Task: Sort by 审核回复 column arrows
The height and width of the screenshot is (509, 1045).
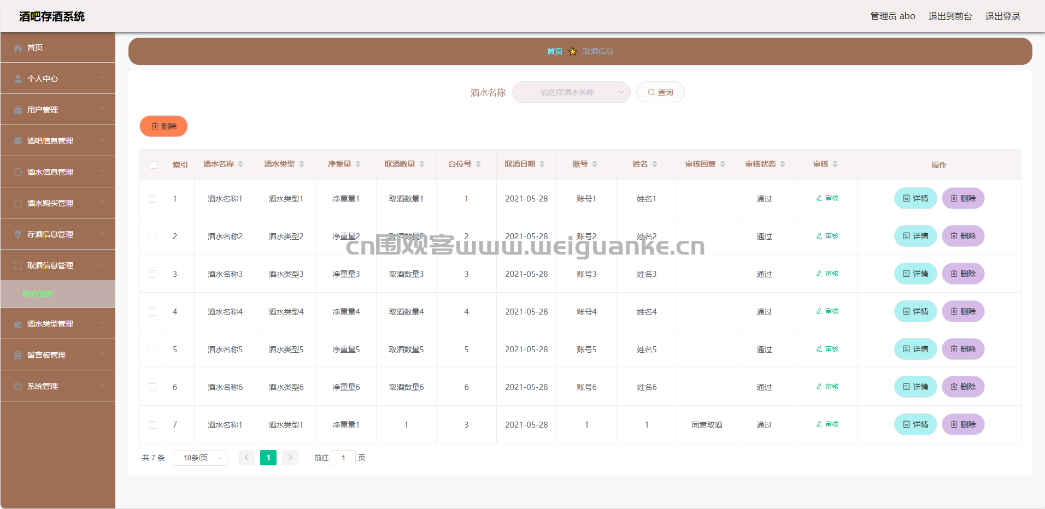Action: pos(723,164)
